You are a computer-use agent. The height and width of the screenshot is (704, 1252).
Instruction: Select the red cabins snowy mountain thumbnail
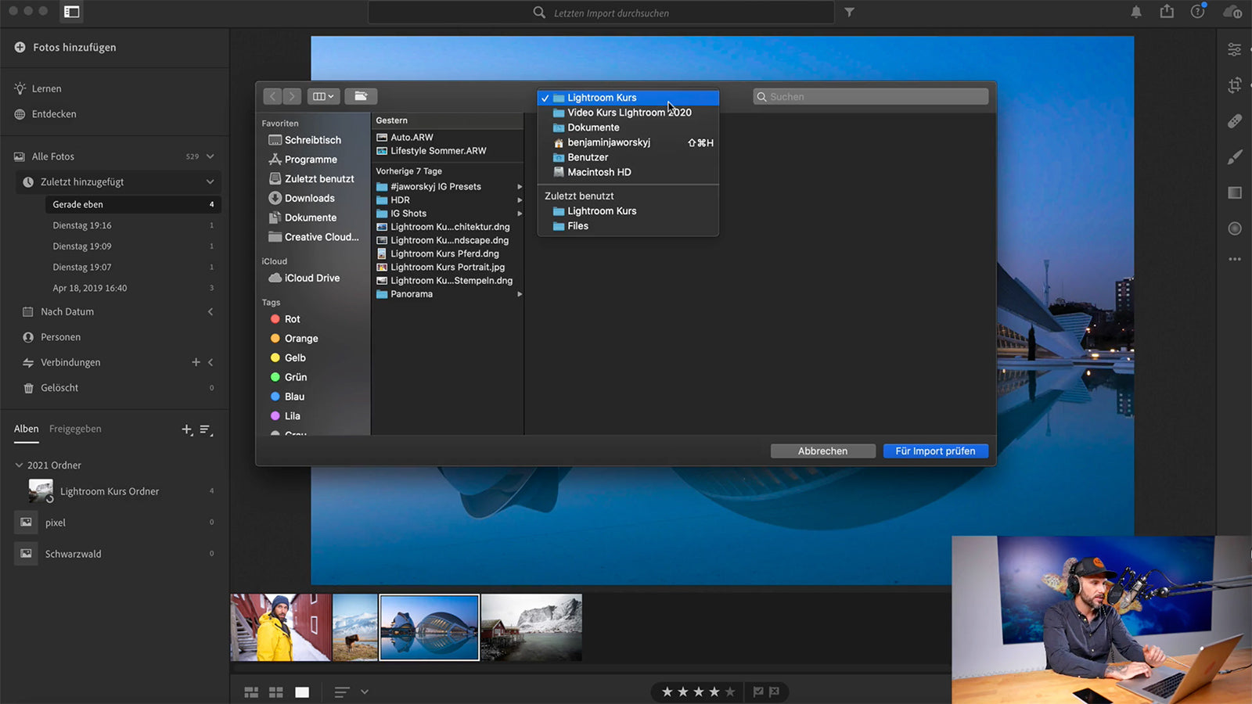coord(532,627)
